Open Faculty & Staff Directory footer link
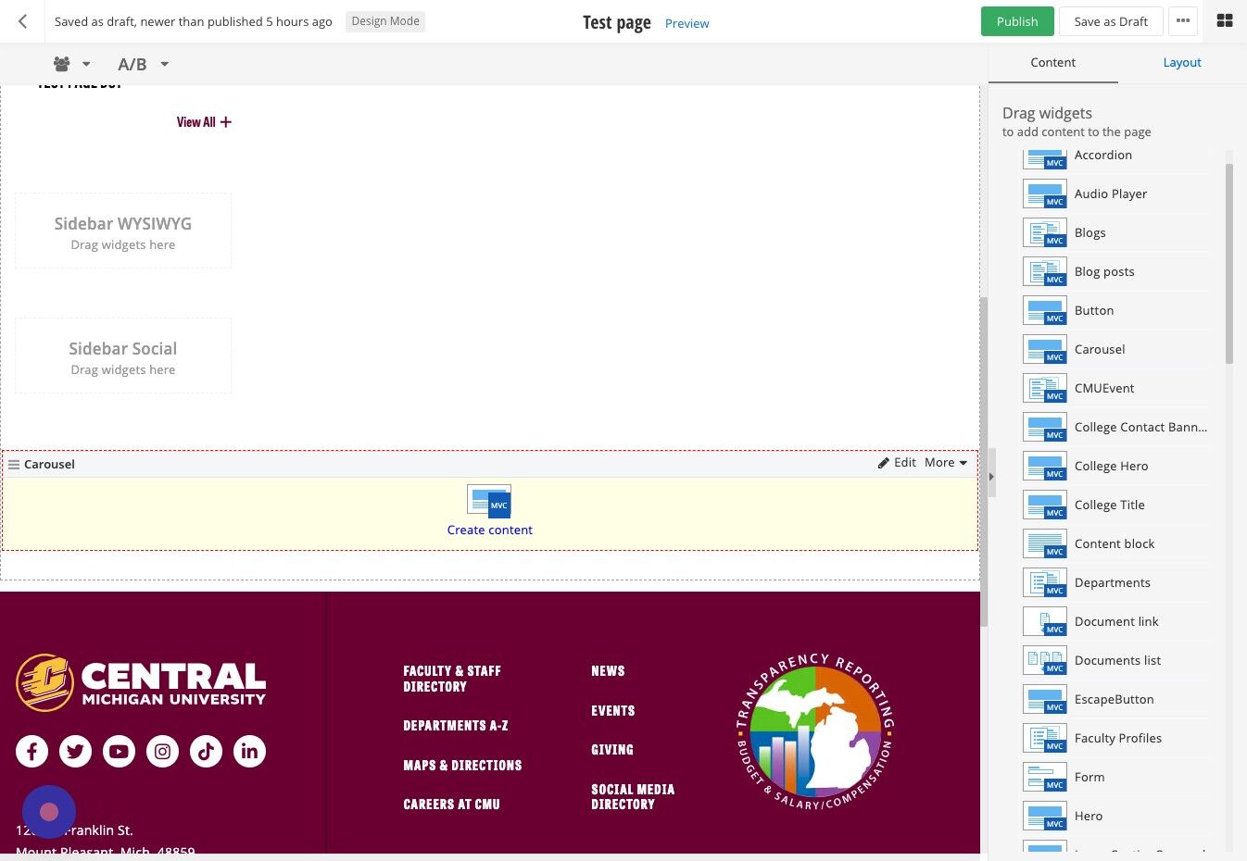 452,679
